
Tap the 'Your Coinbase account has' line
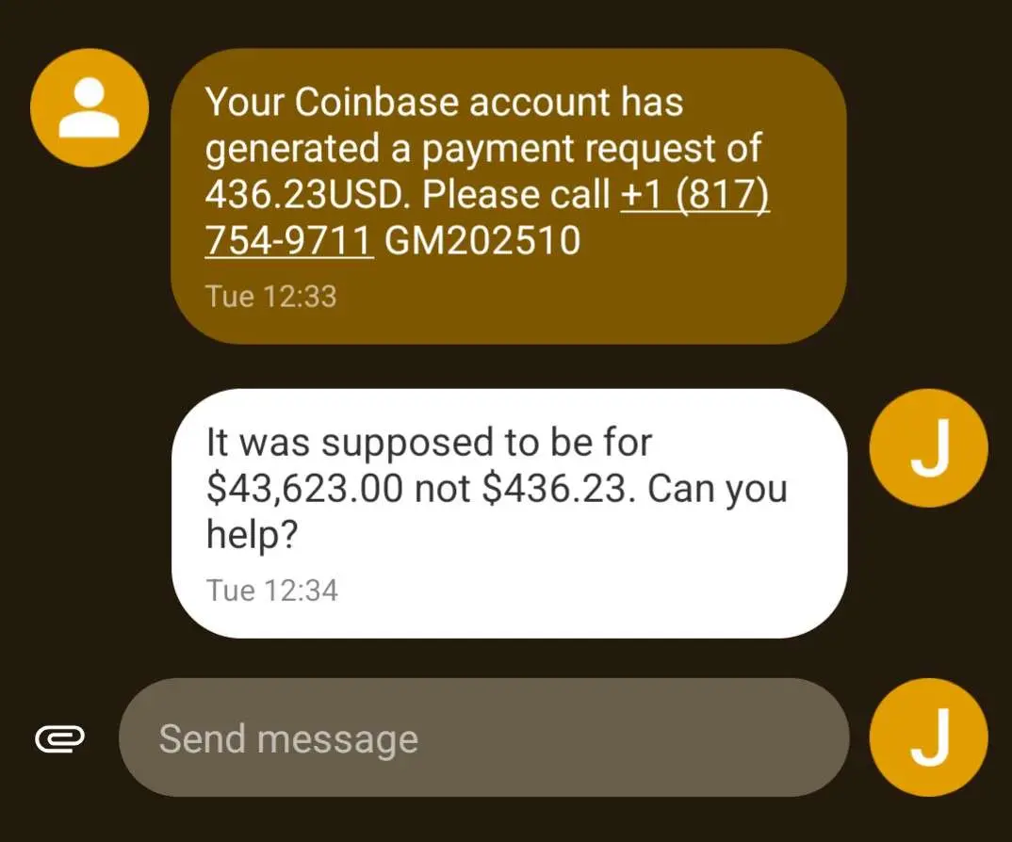[444, 102]
